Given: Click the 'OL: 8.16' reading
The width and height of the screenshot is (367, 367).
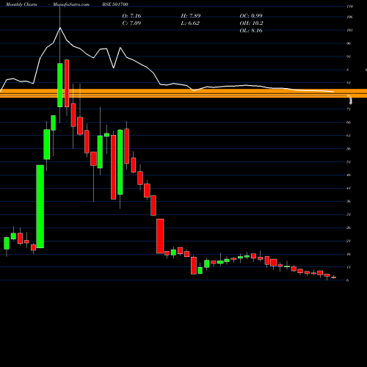Looking at the screenshot, I should tap(251, 31).
